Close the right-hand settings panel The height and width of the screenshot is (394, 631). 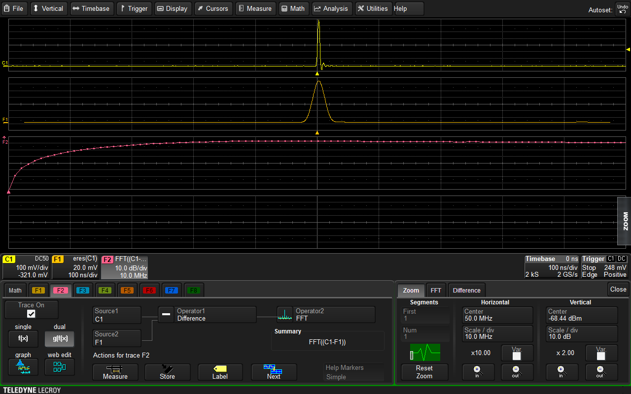[x=618, y=289]
